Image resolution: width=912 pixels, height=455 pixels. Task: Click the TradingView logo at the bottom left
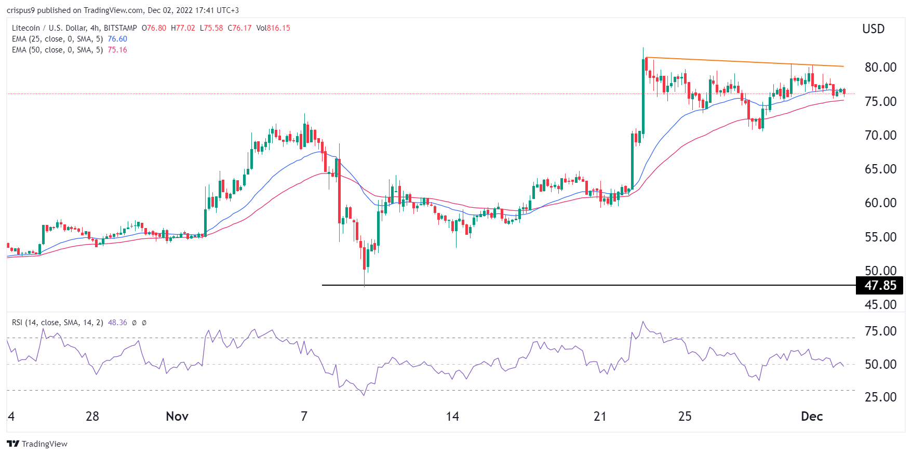click(37, 444)
